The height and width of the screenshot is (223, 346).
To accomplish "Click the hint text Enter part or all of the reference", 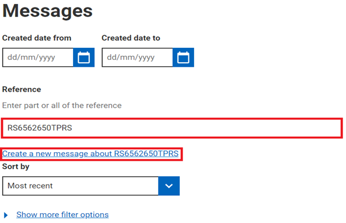I will 62,105.
